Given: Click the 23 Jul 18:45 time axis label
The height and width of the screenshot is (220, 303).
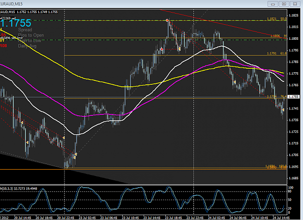Looking at the screenshot, I should (174, 218).
